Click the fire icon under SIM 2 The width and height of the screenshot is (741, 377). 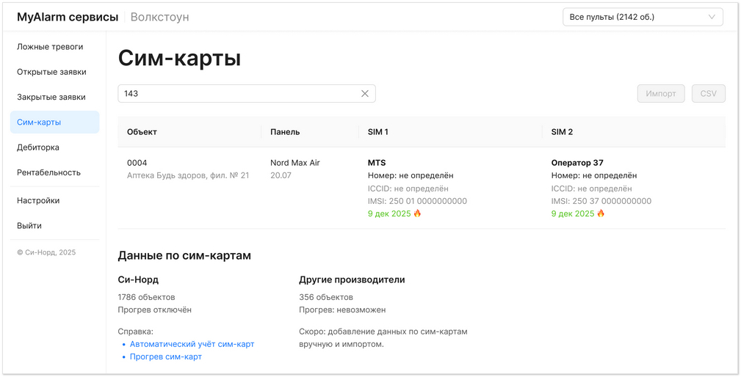coord(601,213)
